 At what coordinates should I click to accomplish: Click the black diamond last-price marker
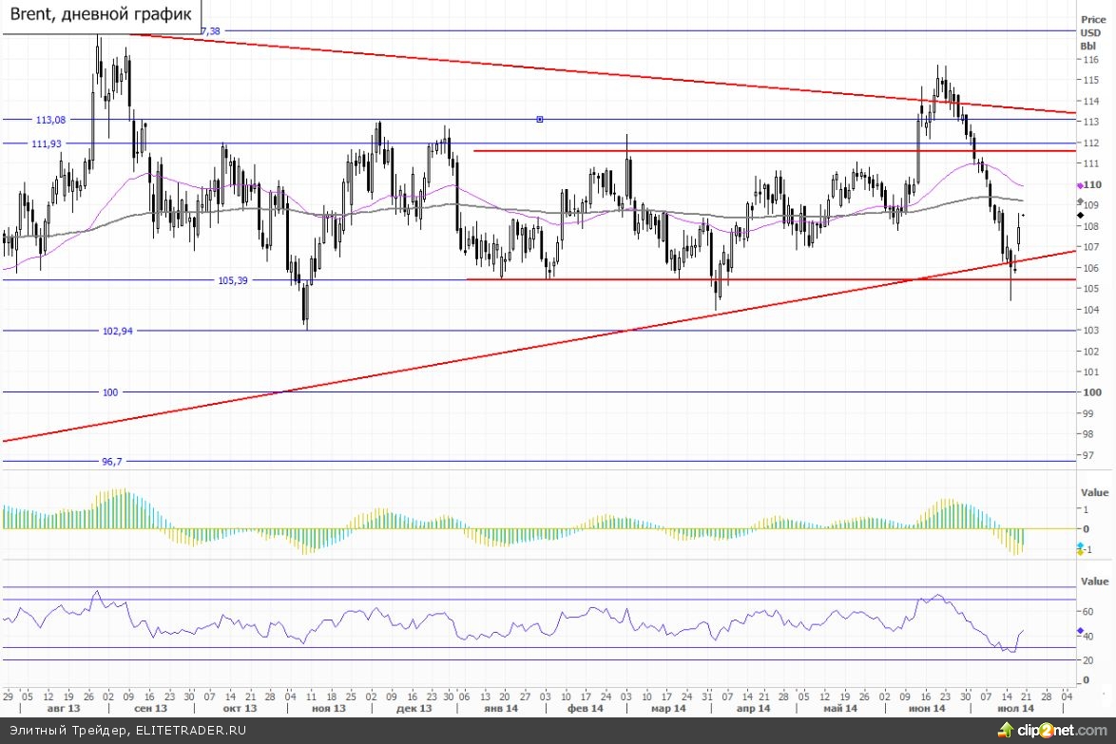pyautogui.click(x=1081, y=215)
